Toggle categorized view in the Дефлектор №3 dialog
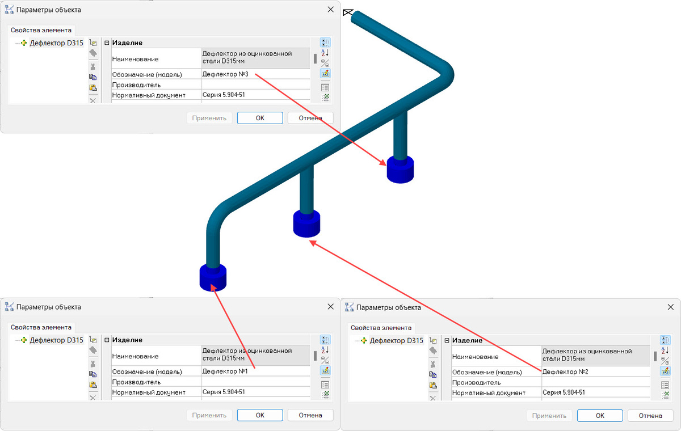The image size is (681, 431). 325,43
